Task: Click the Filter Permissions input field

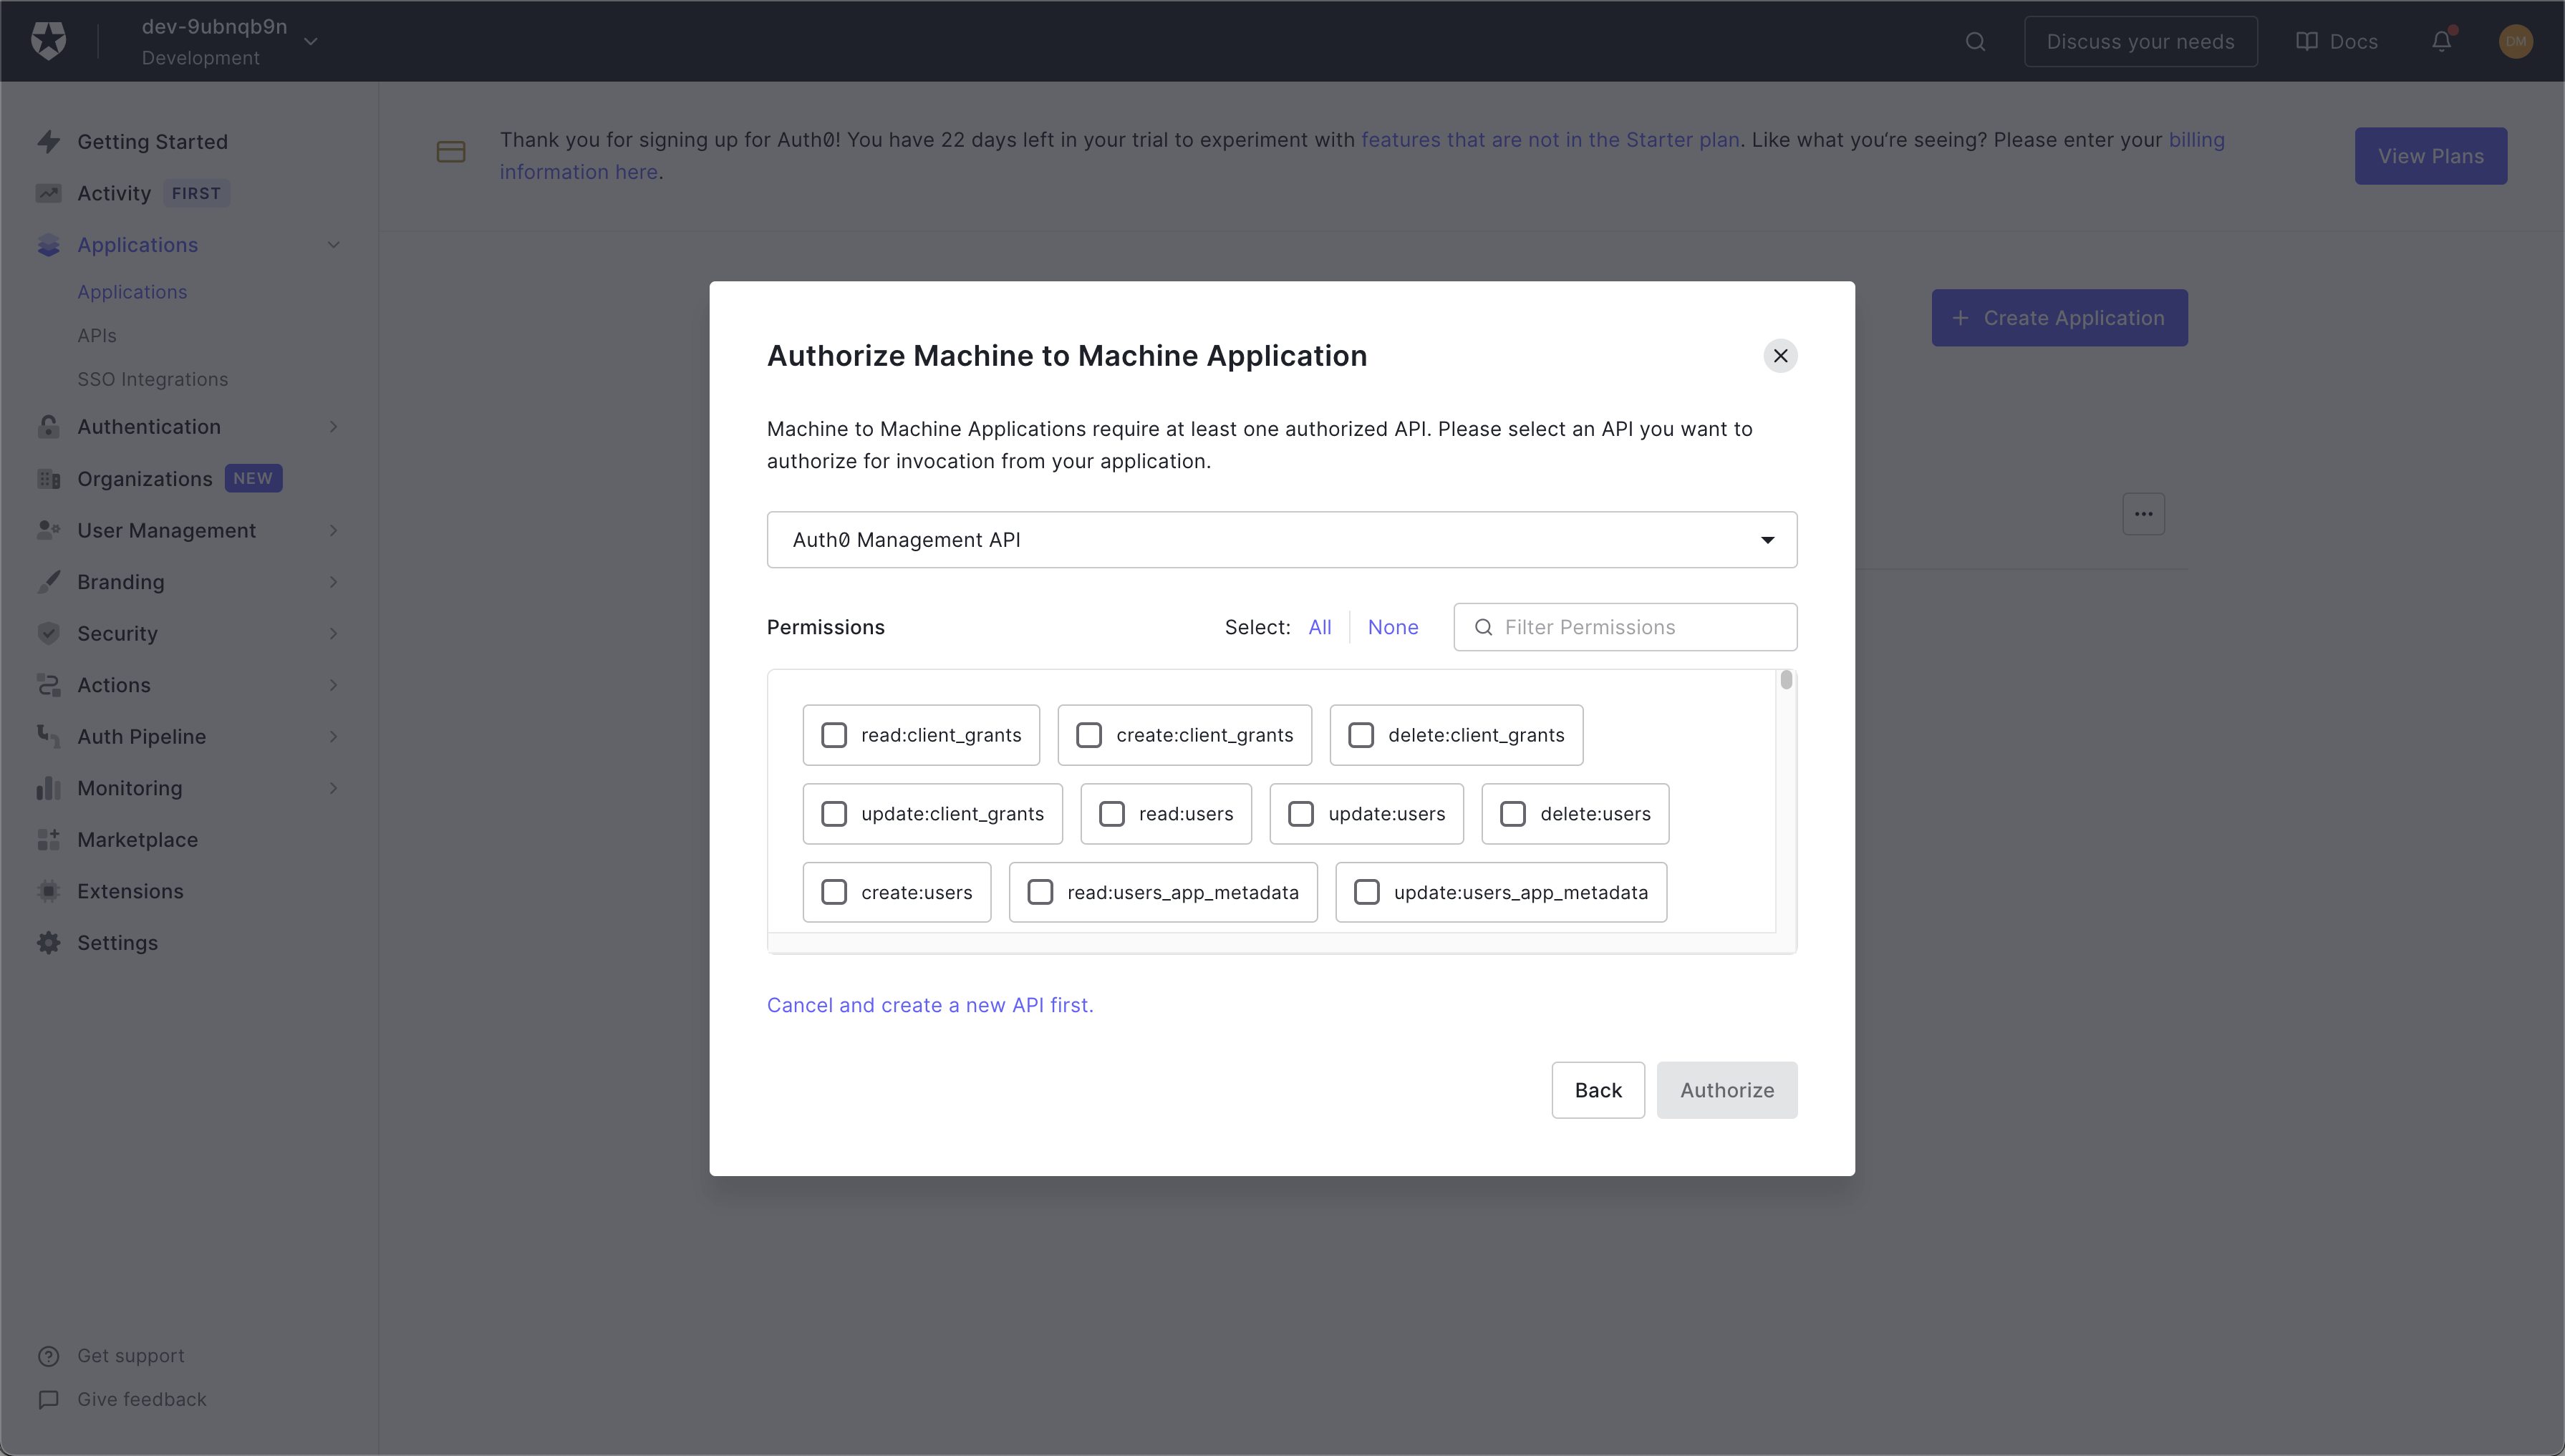Action: (1641, 627)
